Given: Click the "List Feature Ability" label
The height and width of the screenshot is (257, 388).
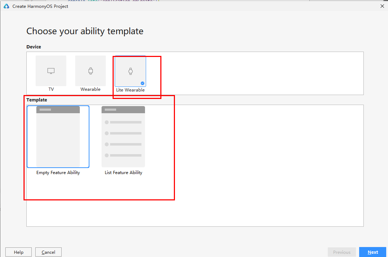Looking at the screenshot, I should (124, 173).
